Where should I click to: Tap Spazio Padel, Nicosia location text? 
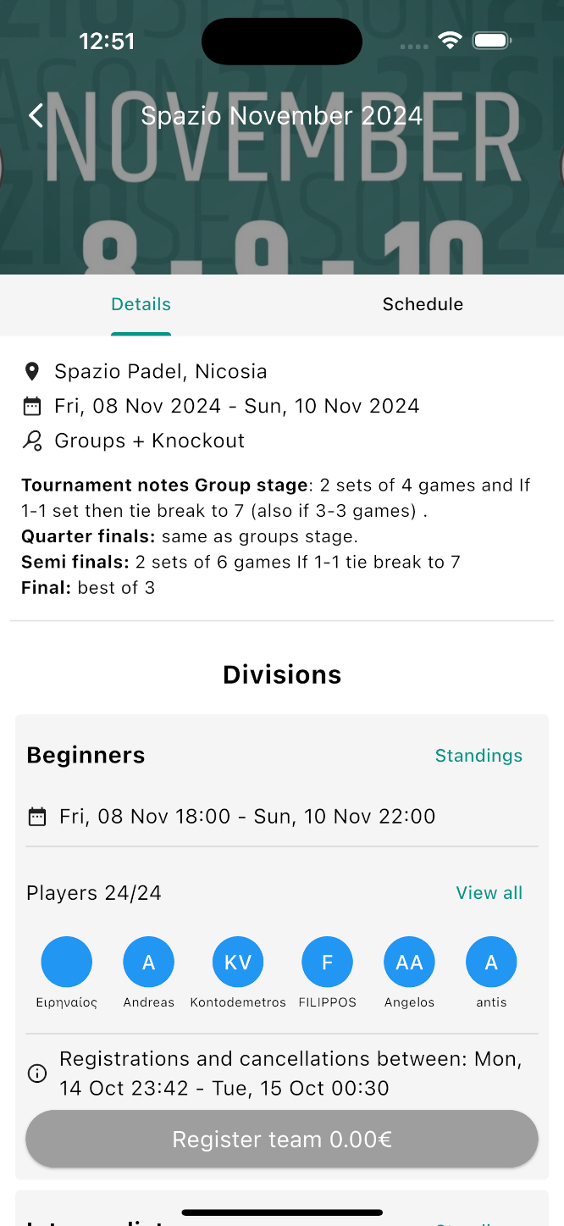[161, 371]
